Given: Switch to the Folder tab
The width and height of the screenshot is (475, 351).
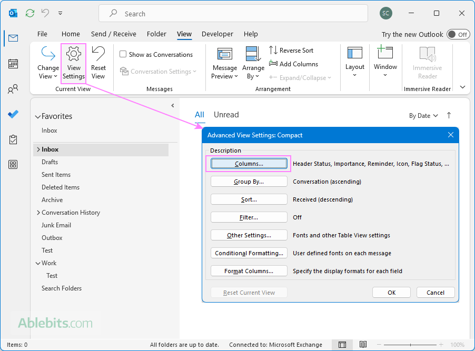Looking at the screenshot, I should (156, 34).
